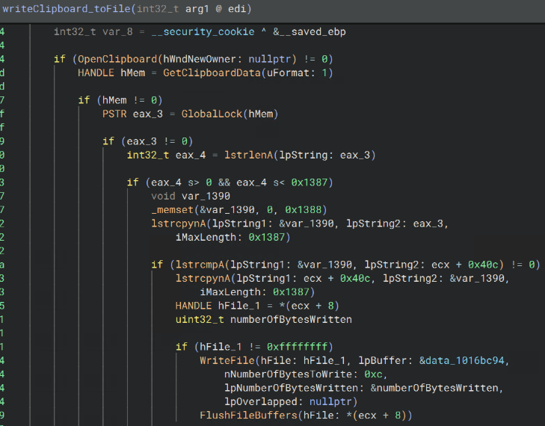Jump to the WriteFile call
Screen dimensions: 545x426
coord(227,361)
